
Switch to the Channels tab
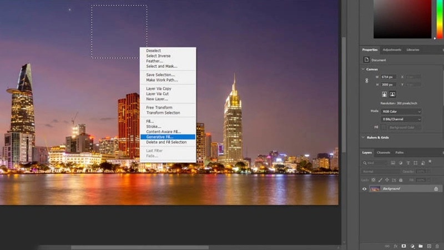384,152
